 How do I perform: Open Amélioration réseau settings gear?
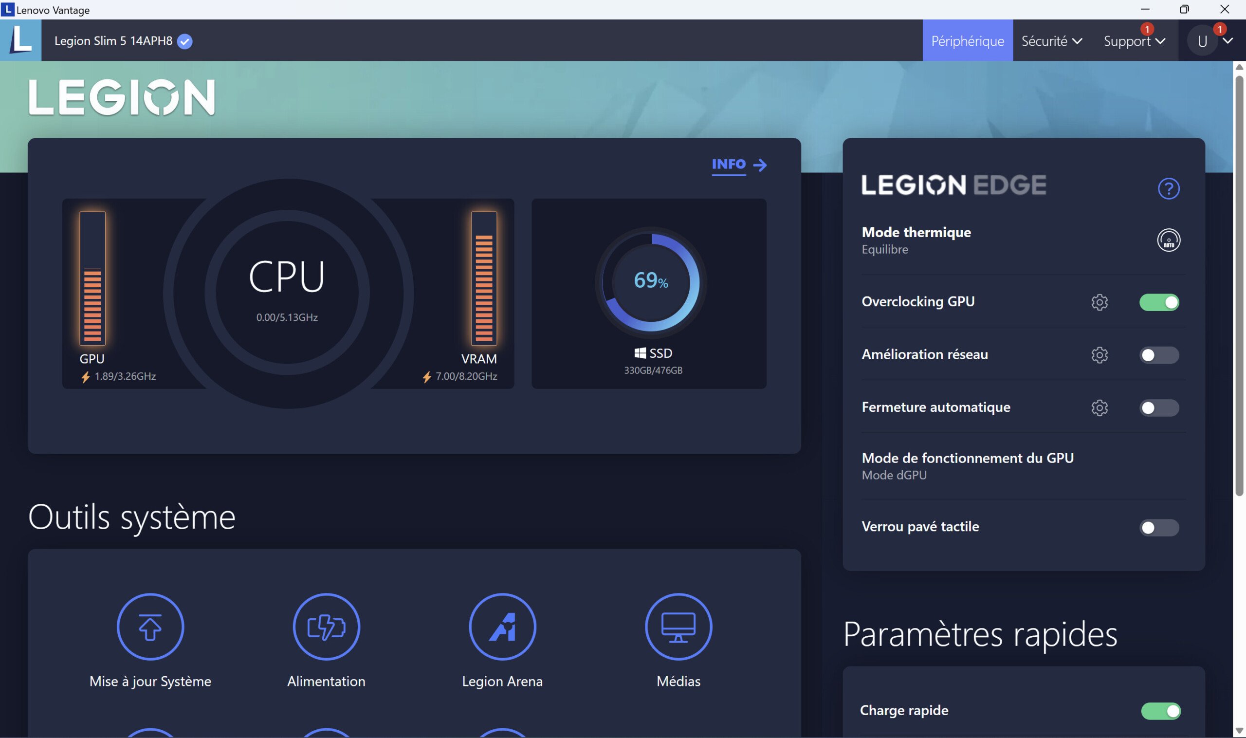(1099, 355)
